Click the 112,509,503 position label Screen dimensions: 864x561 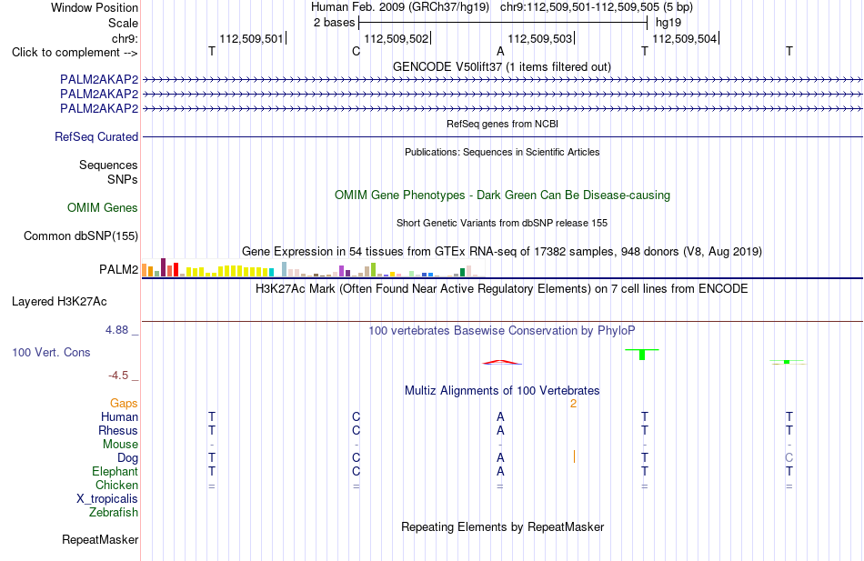[x=540, y=38]
